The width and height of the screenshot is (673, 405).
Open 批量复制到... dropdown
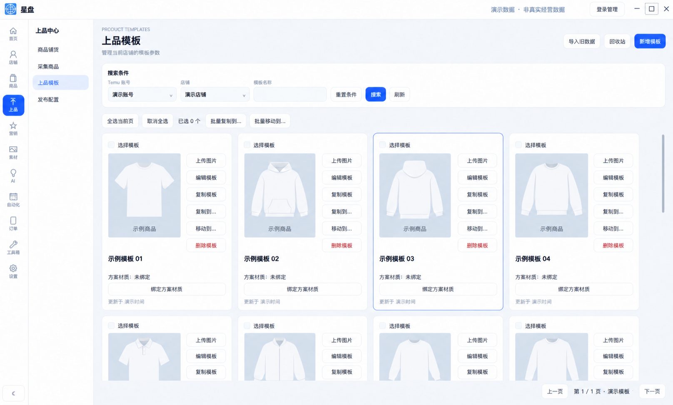point(226,121)
